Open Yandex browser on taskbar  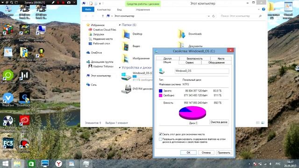(x=58, y=164)
